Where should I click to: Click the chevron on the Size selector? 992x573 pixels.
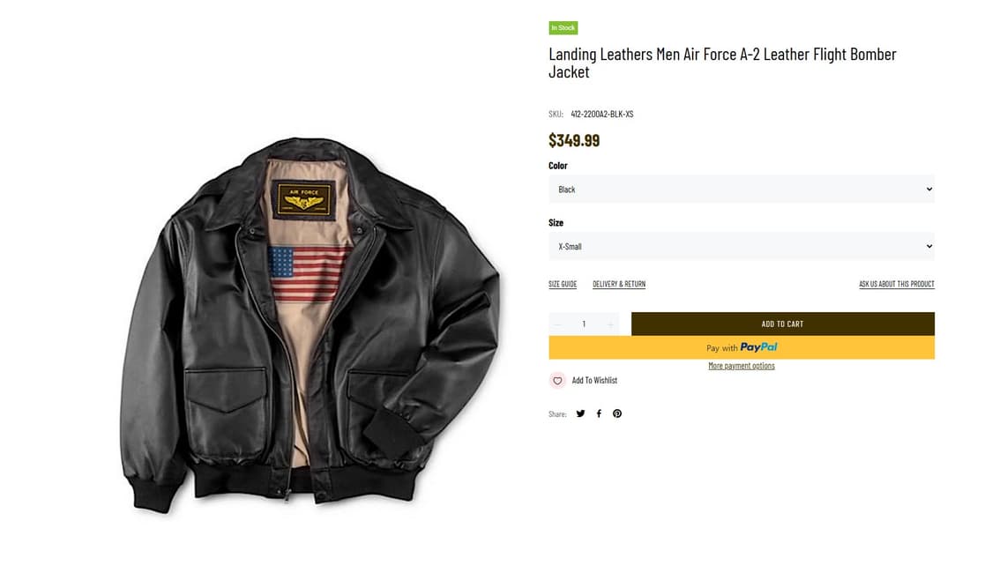point(929,246)
